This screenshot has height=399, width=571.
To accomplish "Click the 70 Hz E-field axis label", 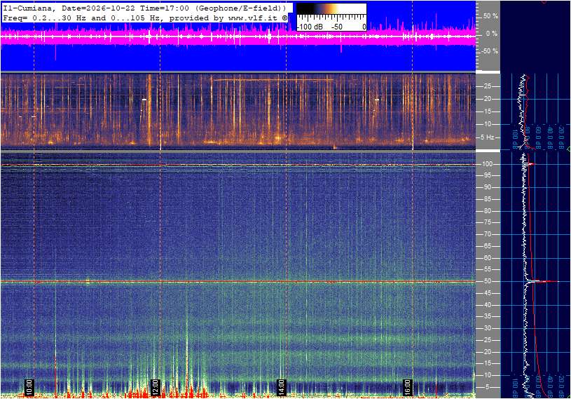I will [x=487, y=234].
